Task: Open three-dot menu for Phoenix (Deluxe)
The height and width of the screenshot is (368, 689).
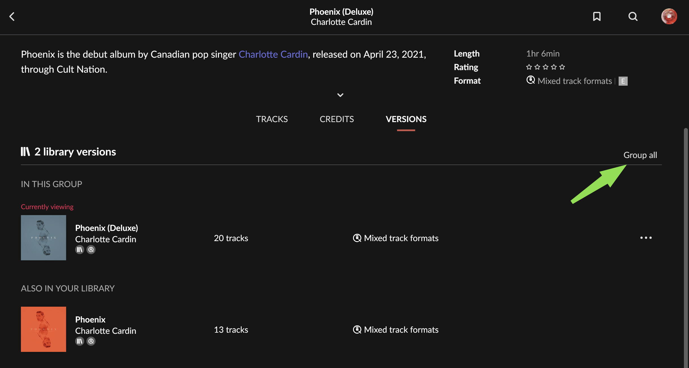Action: pos(646,238)
